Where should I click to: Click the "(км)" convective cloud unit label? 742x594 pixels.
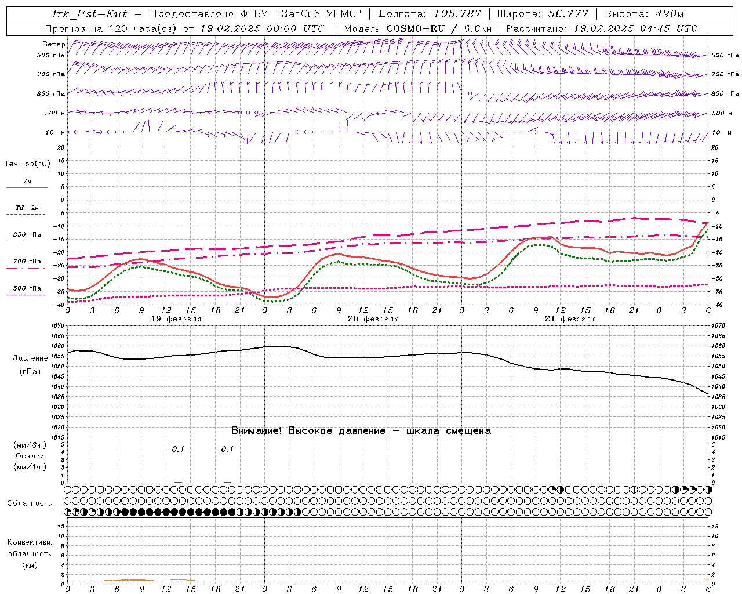(30, 565)
